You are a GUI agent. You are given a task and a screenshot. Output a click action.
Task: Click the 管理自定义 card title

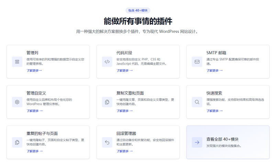click(x=36, y=93)
